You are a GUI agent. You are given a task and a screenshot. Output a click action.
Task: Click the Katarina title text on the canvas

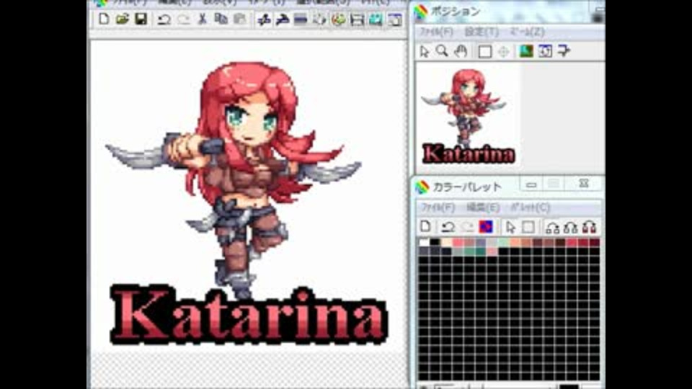[x=249, y=315]
